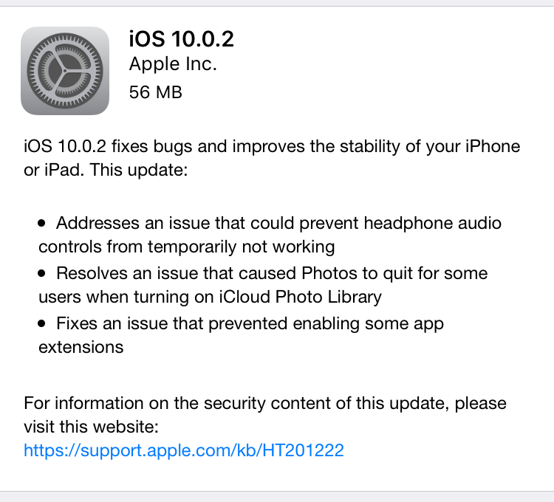
Task: Click the bullet dot before 'Fixes an issue'
Action: (41, 323)
